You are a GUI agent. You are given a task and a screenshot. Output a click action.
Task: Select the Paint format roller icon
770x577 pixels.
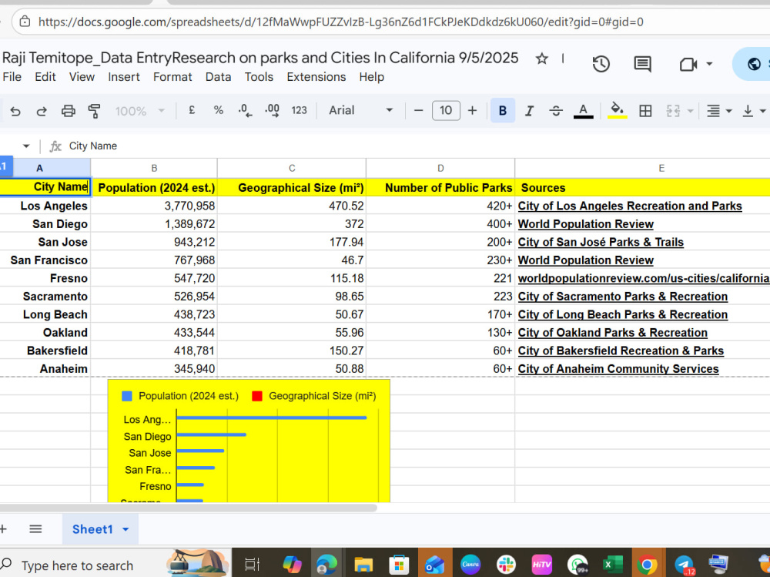point(94,111)
